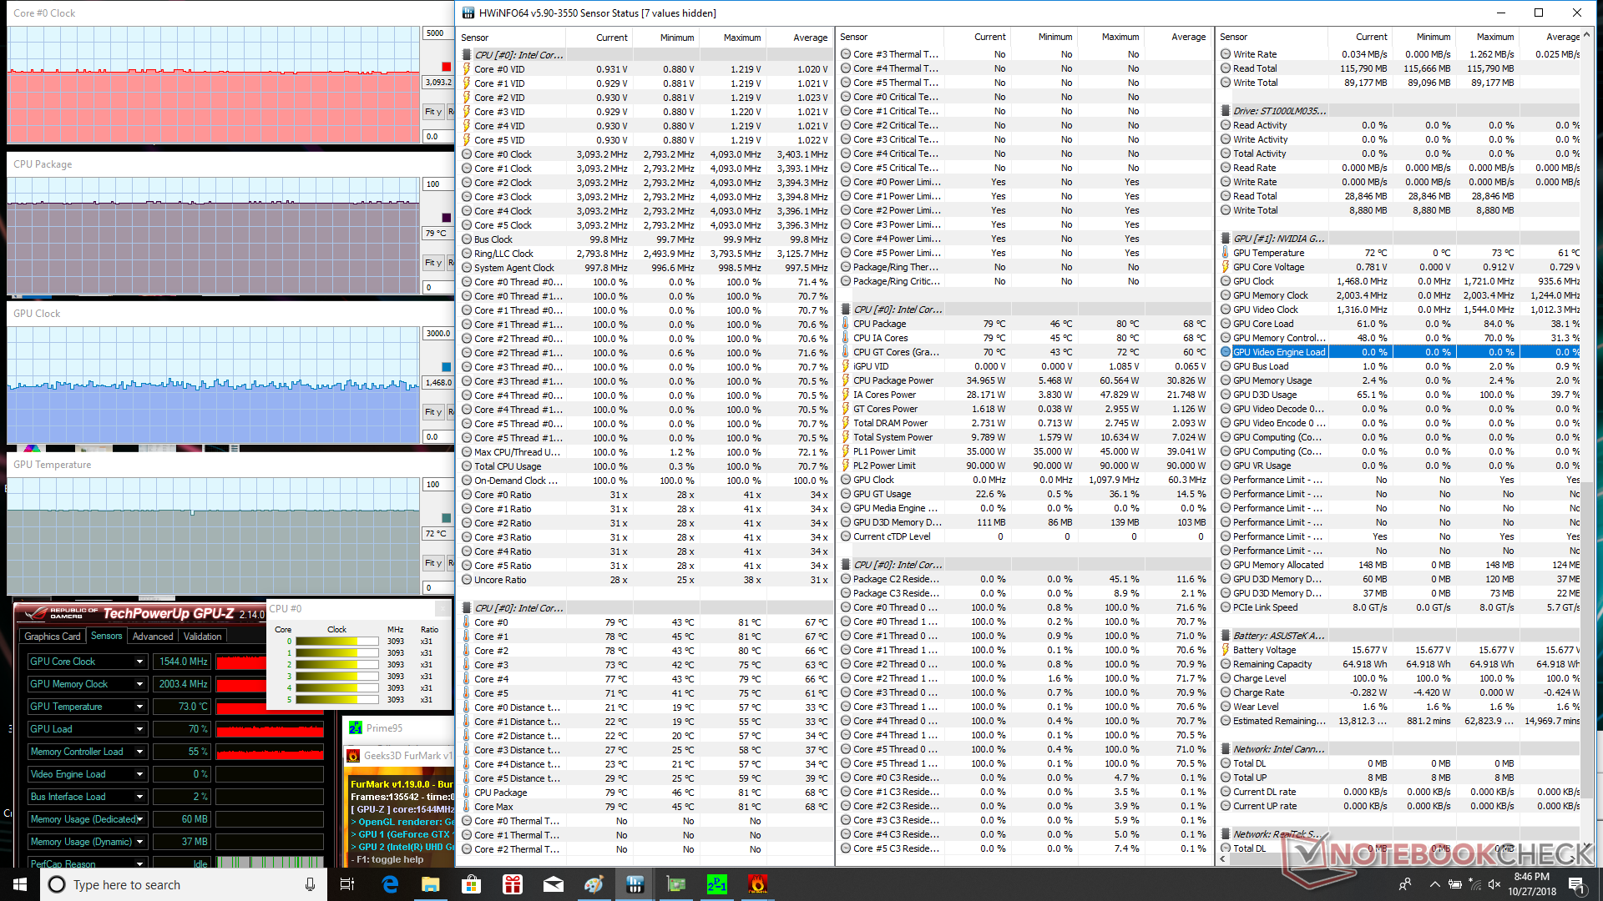Select the GPU Video Engine Load row
This screenshot has width=1603, height=901.
(x=1278, y=352)
